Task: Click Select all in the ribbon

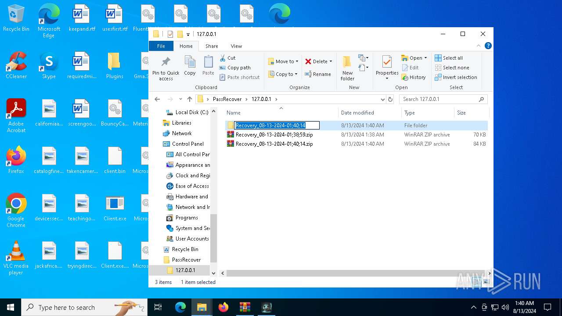Action: 449,58
